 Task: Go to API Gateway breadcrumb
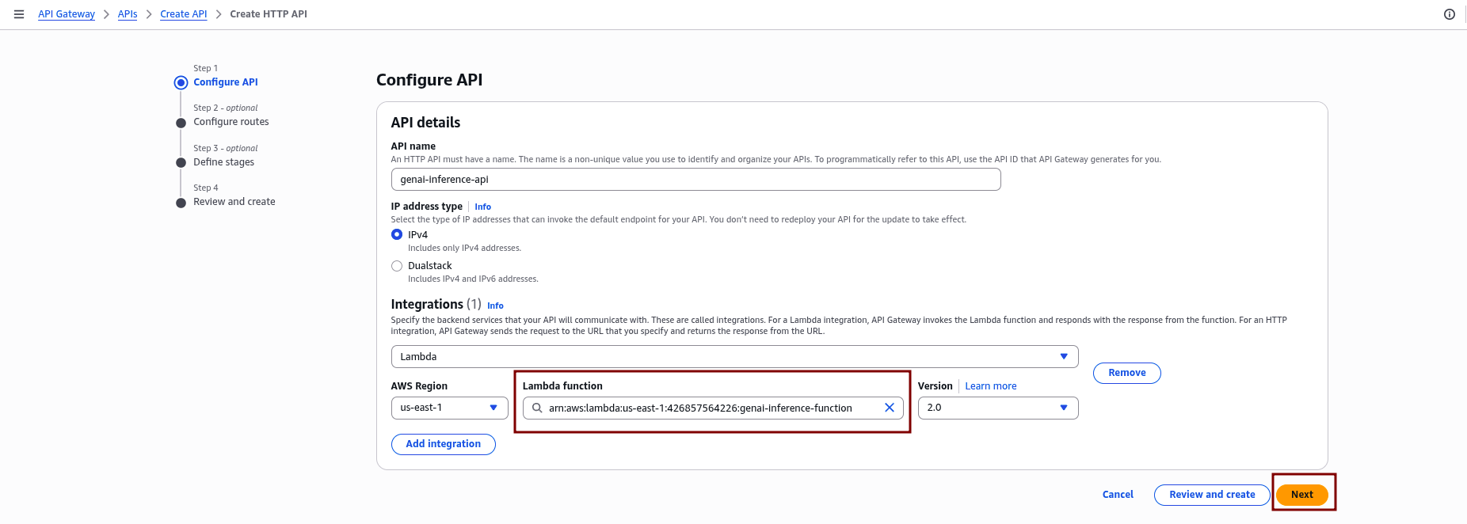(67, 14)
